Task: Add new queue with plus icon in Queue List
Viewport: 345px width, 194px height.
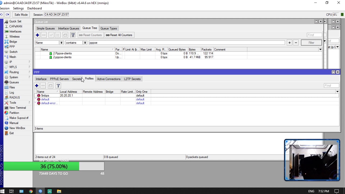Action: click(x=37, y=35)
